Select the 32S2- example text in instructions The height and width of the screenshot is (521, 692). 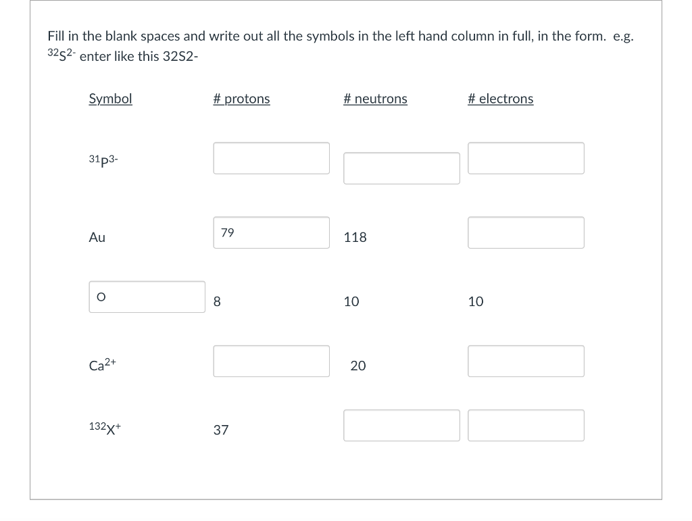coord(61,55)
